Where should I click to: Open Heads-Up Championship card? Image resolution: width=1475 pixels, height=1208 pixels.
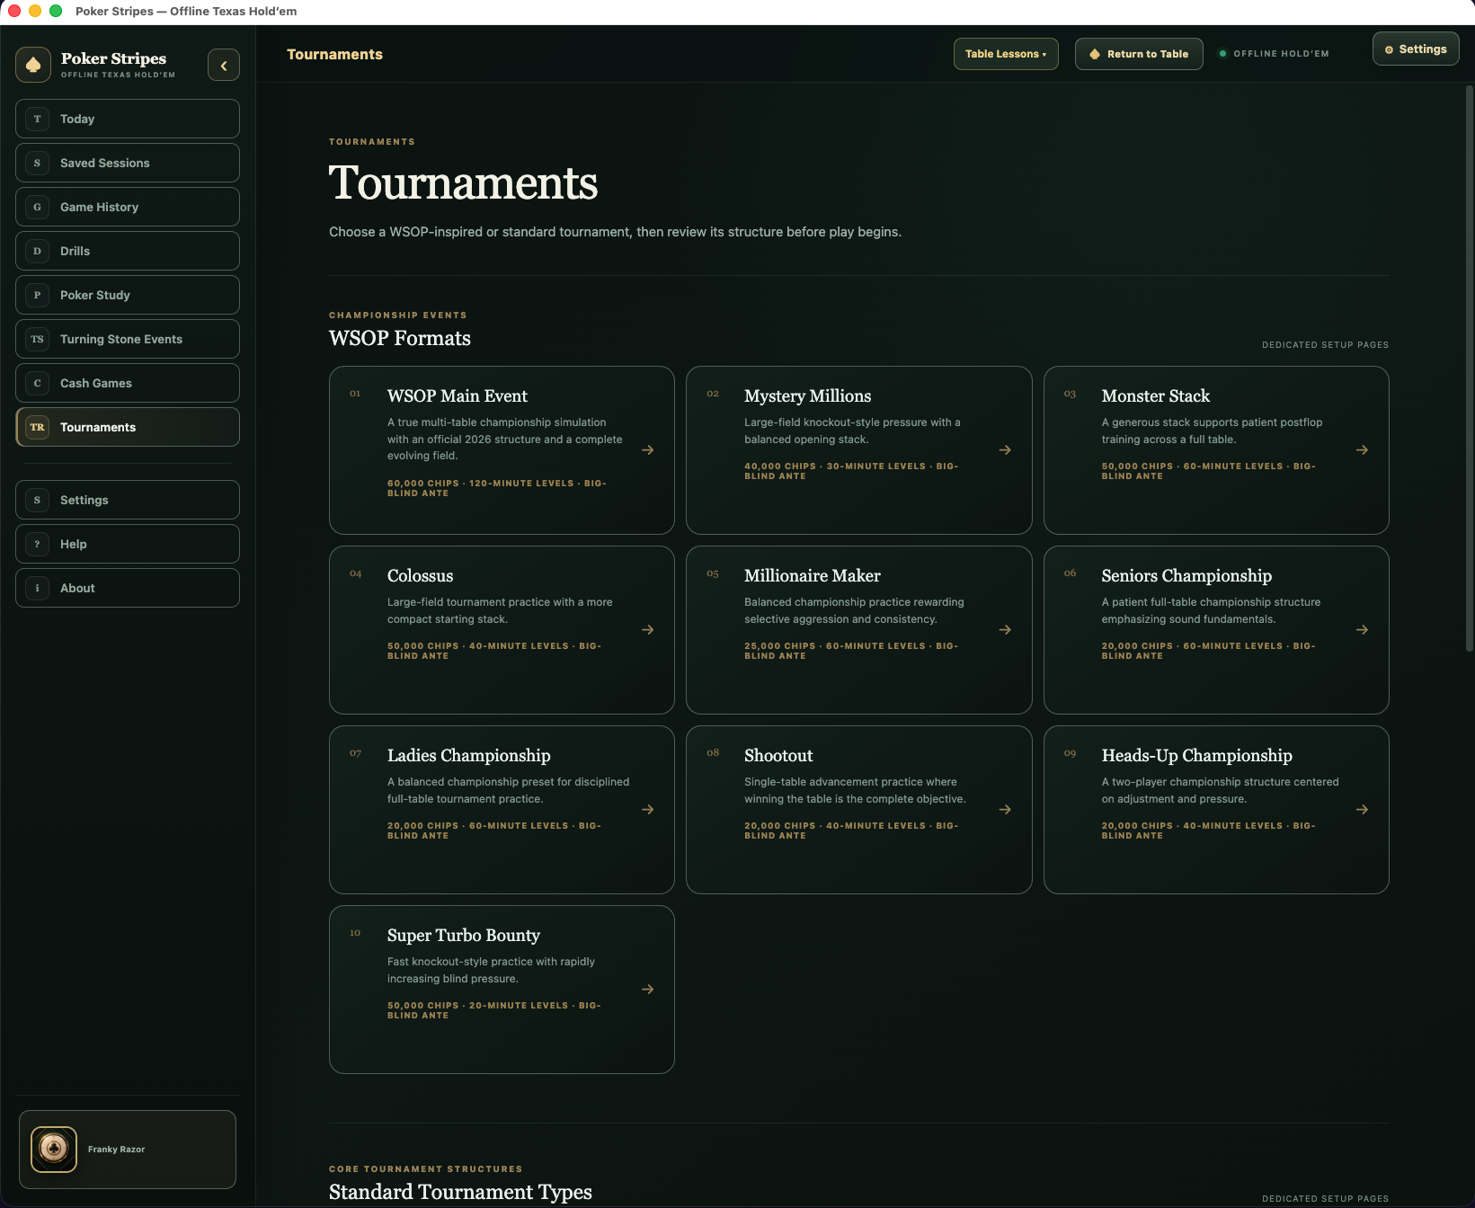(1216, 810)
